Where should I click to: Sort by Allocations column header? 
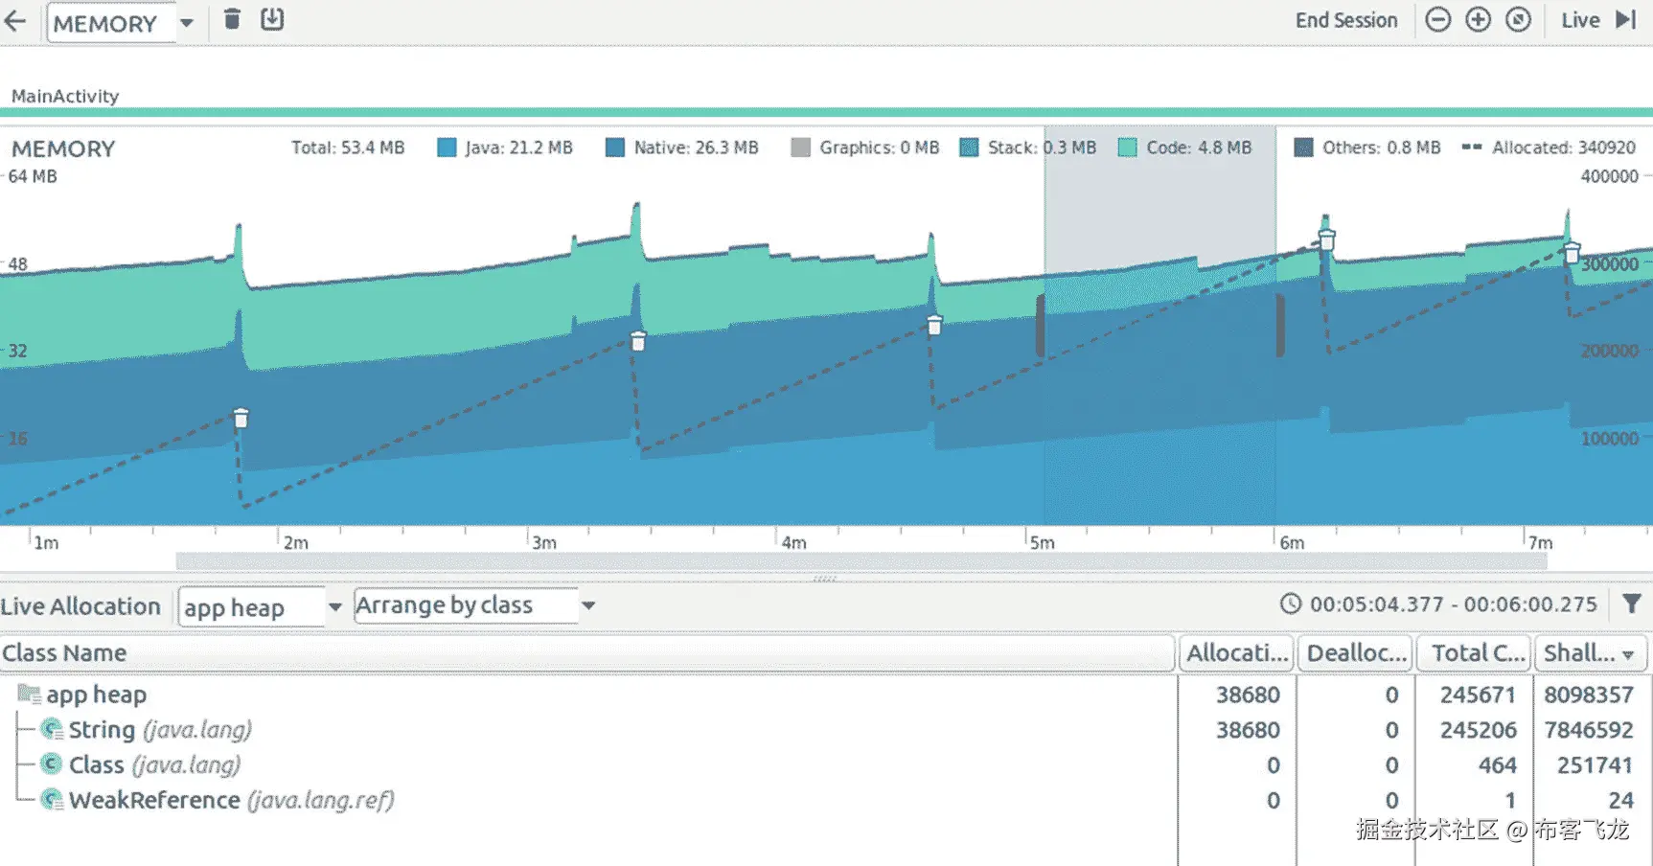(1236, 653)
